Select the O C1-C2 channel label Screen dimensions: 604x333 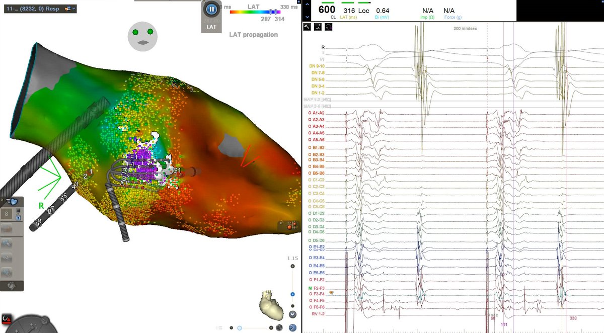tap(316, 180)
